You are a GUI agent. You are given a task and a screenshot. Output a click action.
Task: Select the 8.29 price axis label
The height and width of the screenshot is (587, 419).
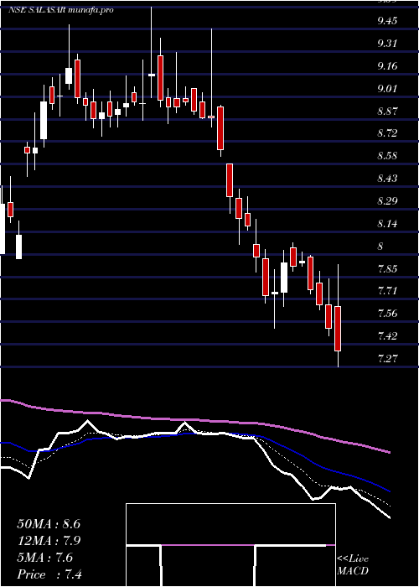pyautogui.click(x=387, y=201)
